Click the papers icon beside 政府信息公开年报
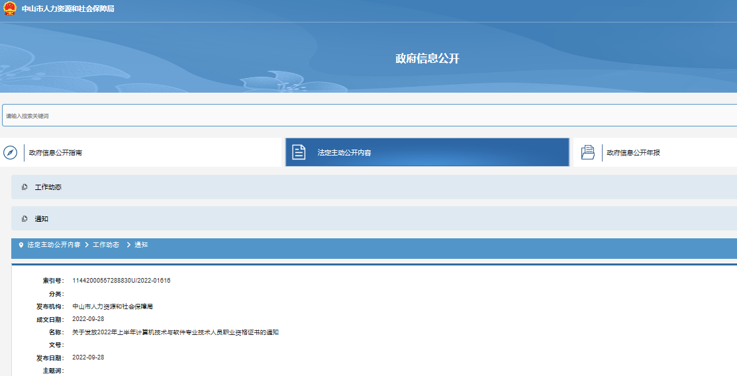Image resolution: width=737 pixels, height=376 pixels. pyautogui.click(x=587, y=152)
